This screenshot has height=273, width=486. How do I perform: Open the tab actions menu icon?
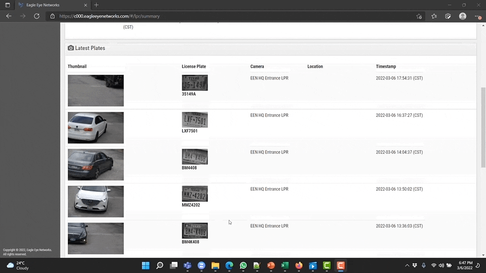(x=8, y=5)
